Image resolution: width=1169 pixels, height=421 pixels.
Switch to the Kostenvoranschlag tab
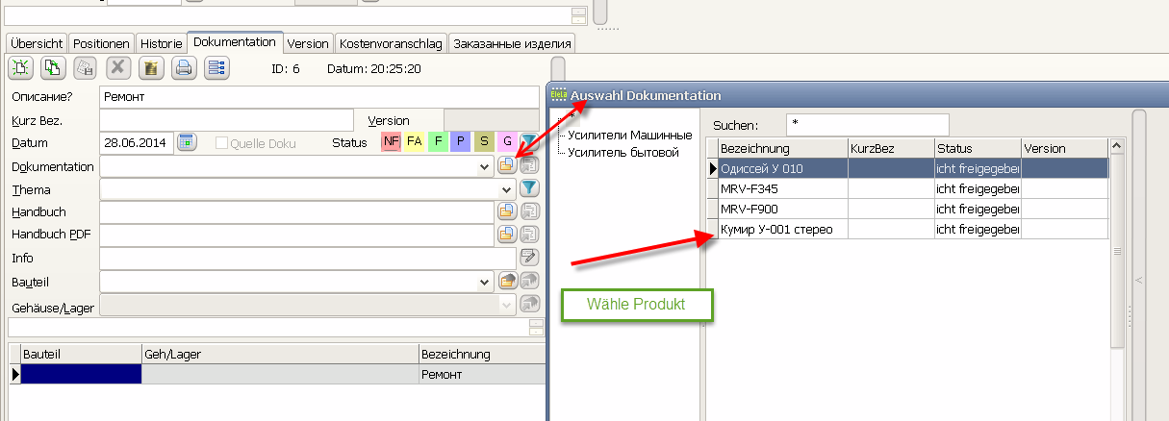[x=392, y=43]
